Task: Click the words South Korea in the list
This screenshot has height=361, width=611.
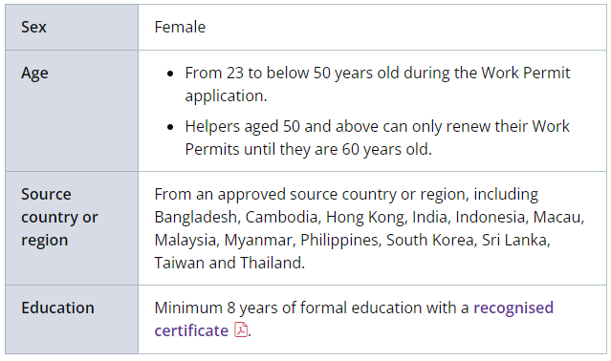Action: point(430,240)
